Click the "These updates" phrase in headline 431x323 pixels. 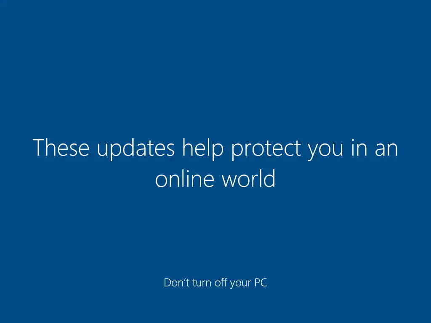coord(104,149)
